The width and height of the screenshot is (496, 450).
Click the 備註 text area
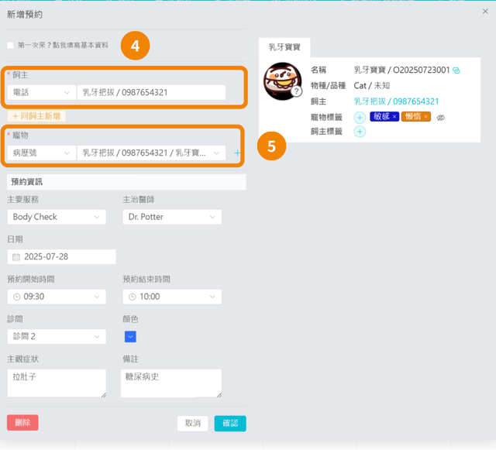coord(171,383)
